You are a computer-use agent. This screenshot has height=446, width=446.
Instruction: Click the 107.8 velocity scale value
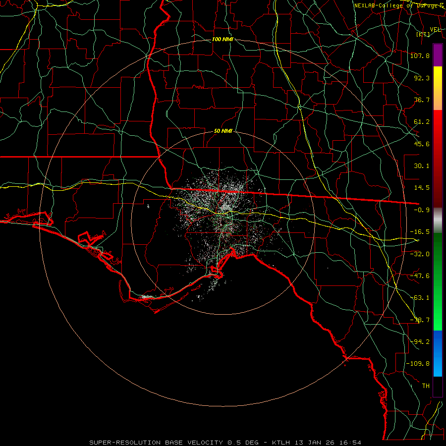(420, 56)
